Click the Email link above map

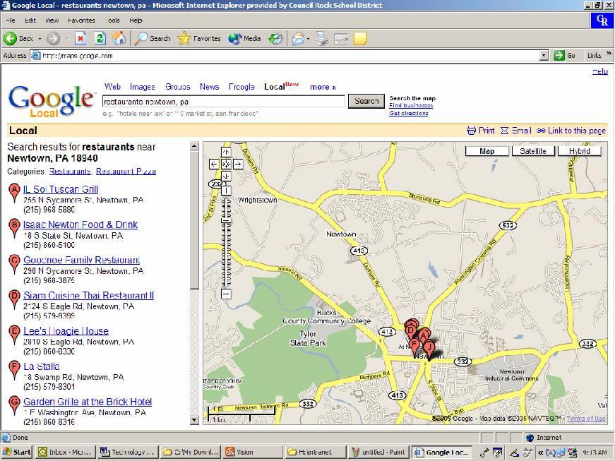[x=516, y=131]
